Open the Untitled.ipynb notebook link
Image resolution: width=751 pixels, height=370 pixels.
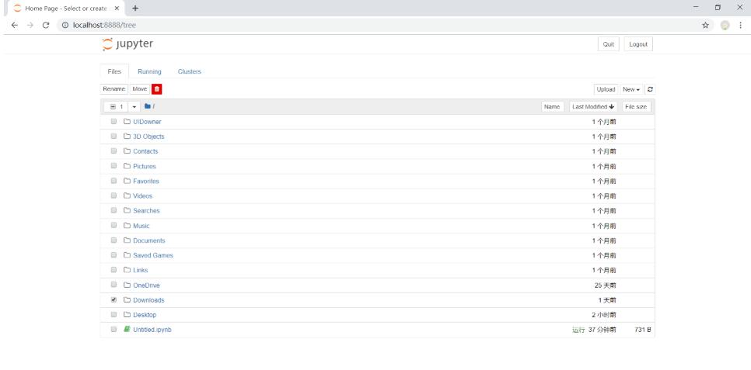coord(152,330)
